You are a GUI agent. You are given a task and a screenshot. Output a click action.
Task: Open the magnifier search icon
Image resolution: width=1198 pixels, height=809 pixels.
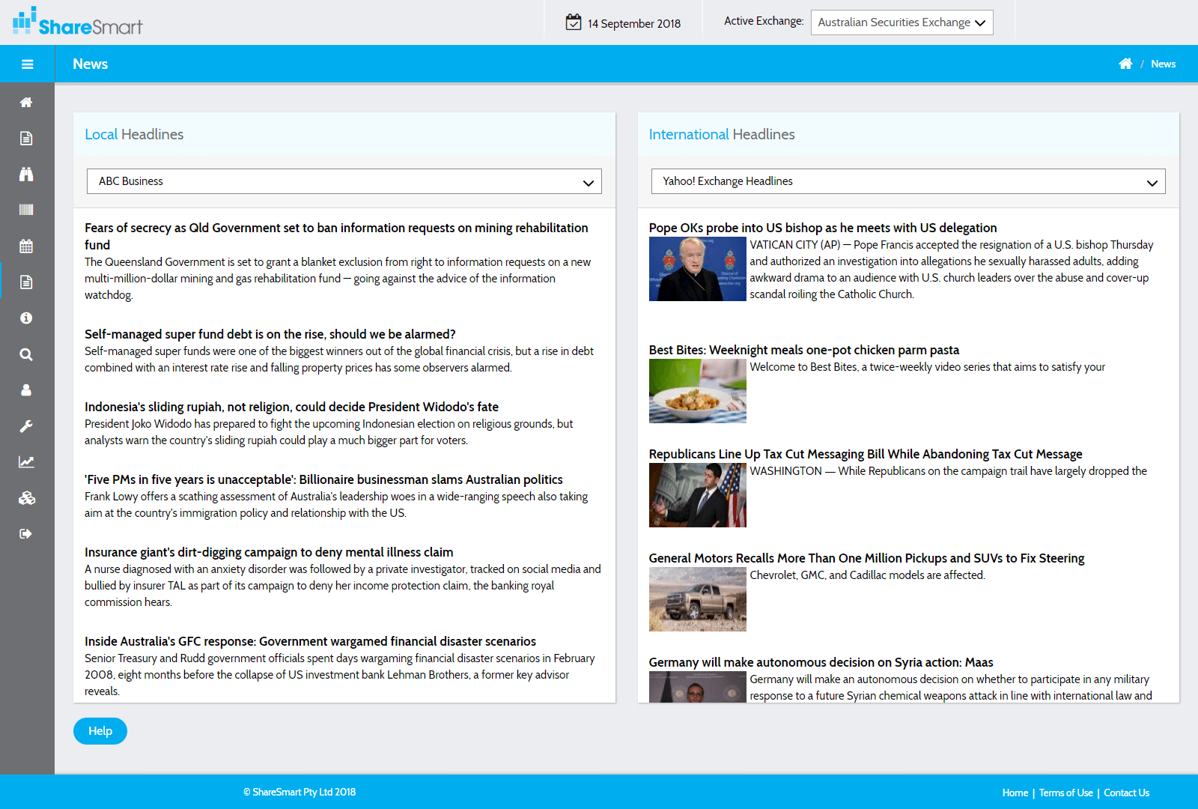tap(26, 354)
